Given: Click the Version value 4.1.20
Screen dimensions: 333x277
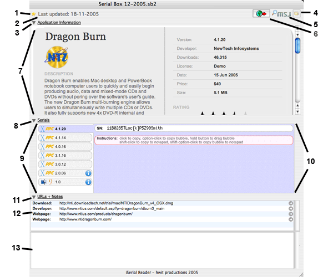Looking at the screenshot, I should click(220, 40).
